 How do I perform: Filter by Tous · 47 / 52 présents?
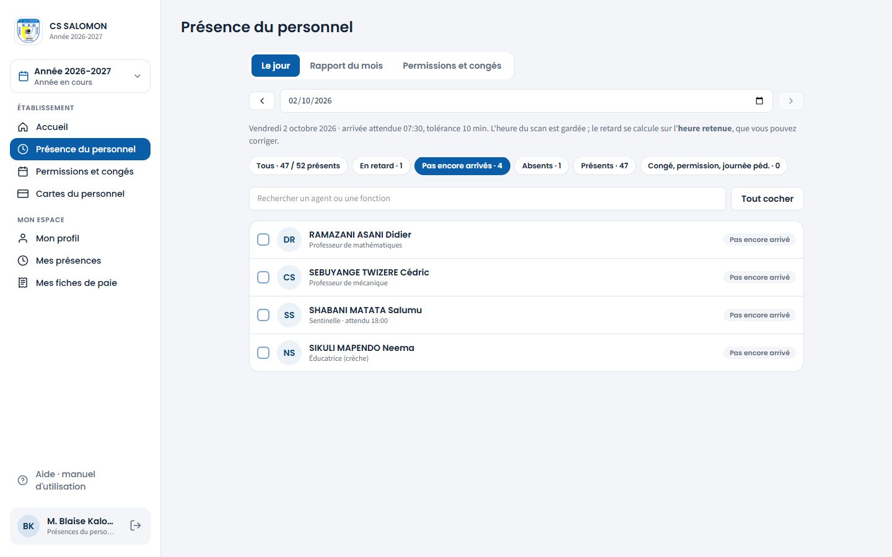coord(298,166)
